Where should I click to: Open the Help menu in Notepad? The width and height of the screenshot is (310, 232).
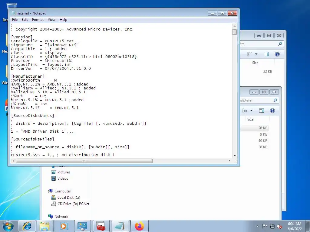63,20
